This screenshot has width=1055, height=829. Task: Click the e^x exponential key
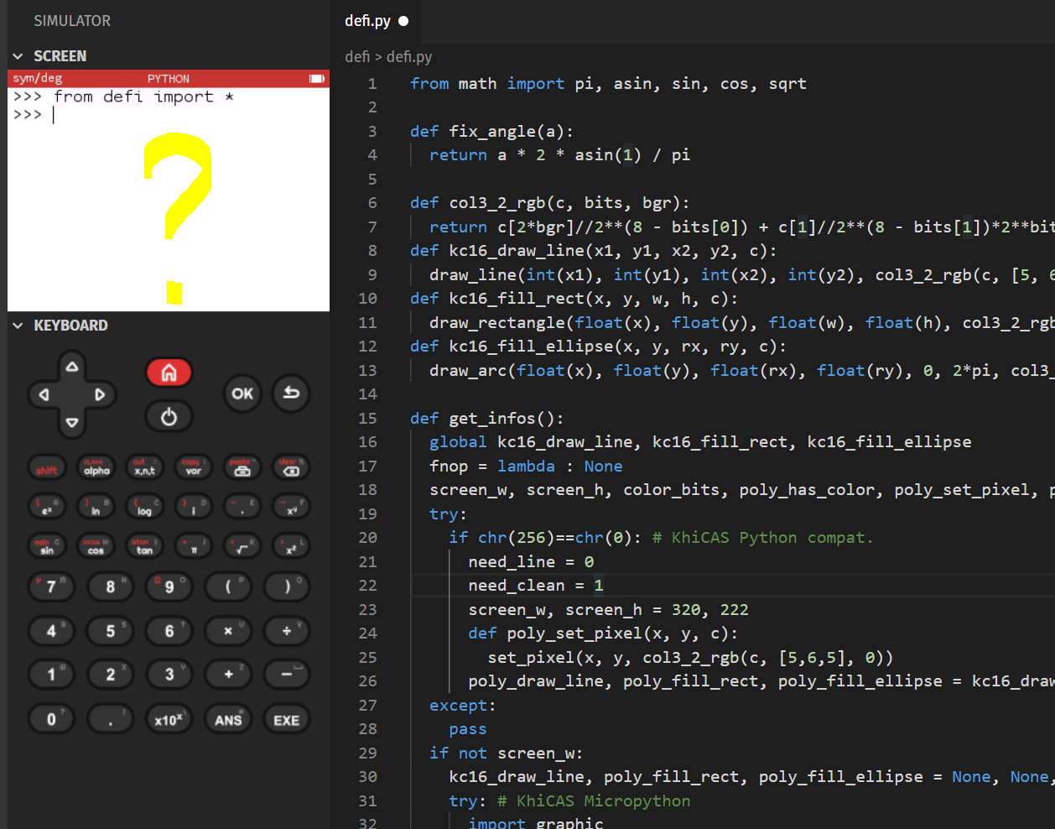(x=47, y=506)
